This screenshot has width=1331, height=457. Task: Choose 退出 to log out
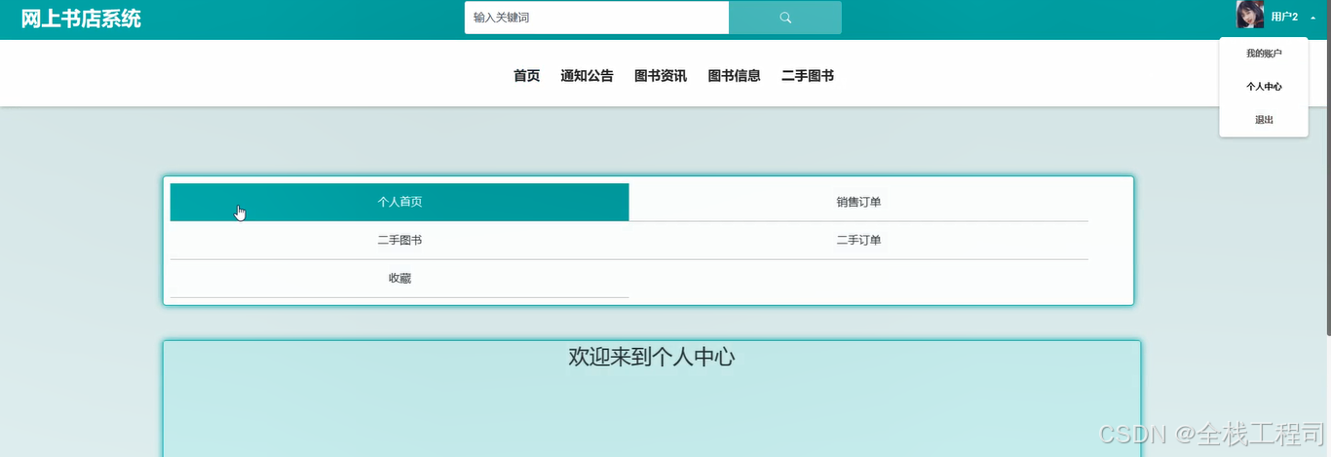(x=1264, y=120)
